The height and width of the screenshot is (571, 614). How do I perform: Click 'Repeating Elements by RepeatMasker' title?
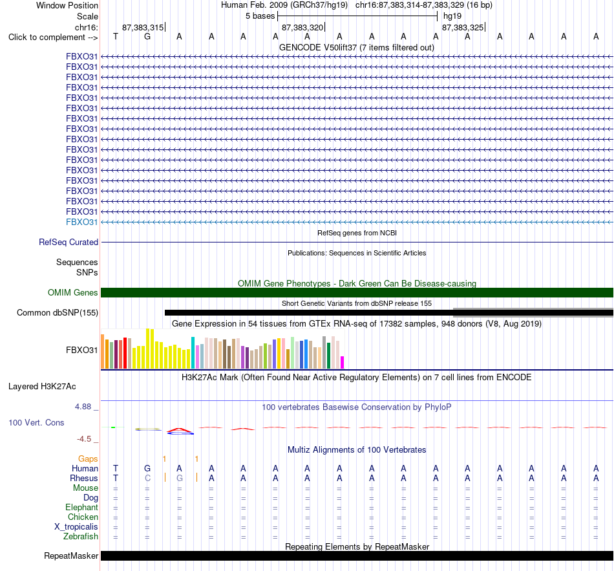(x=357, y=546)
